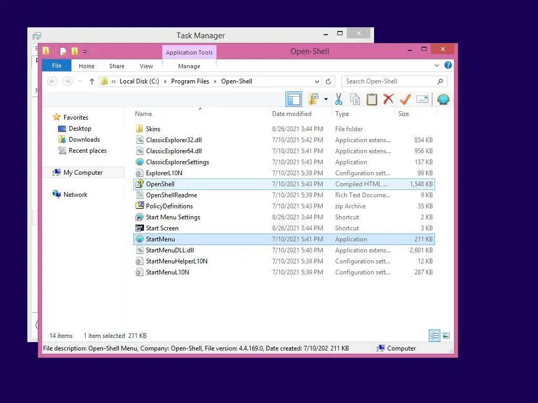Click the Back navigation arrow

(52, 81)
